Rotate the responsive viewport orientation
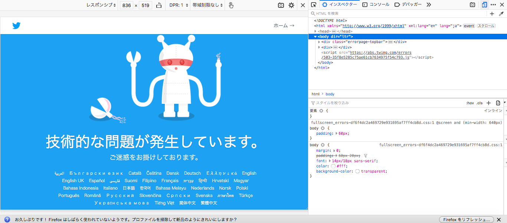 point(159,5)
